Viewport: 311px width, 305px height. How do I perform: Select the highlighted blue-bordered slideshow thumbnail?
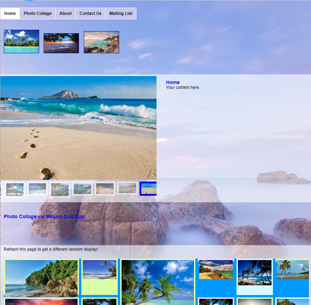(x=149, y=189)
